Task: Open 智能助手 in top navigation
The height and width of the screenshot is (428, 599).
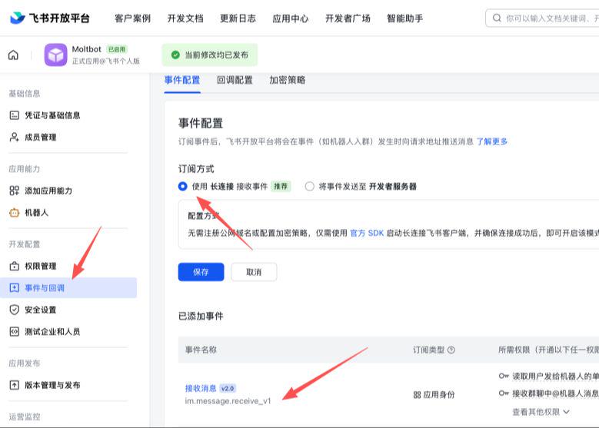Action: (405, 18)
